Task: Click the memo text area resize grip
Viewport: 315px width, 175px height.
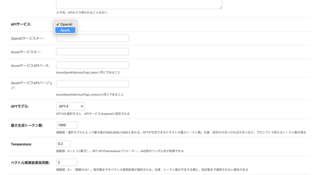Action: [x=220, y=7]
